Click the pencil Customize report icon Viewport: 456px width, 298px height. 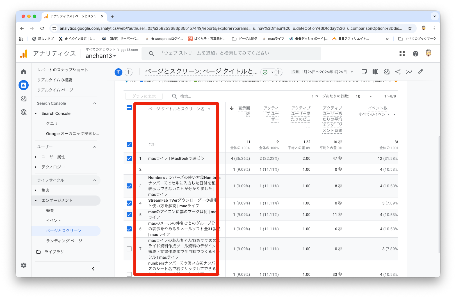pos(420,72)
